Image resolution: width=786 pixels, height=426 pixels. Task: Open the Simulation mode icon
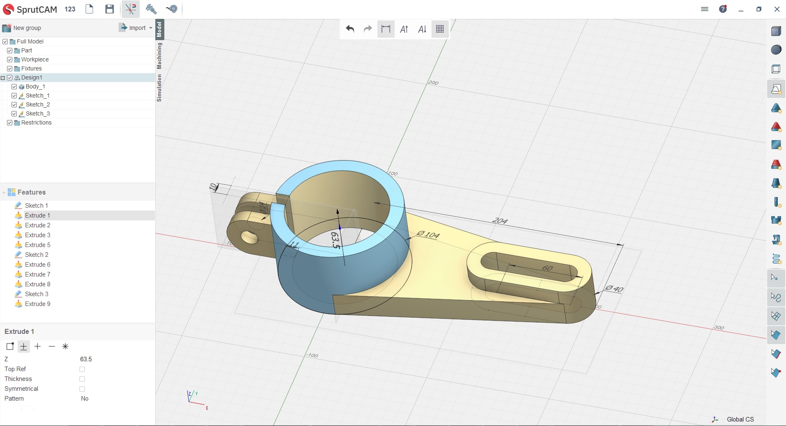click(172, 9)
